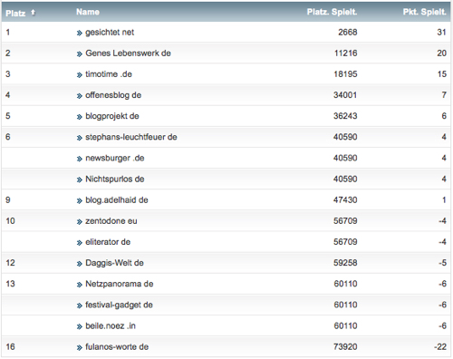Open the Nichtspurlos de link

point(115,179)
